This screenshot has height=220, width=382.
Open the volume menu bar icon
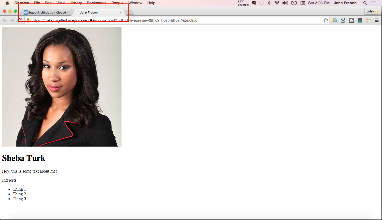tap(285, 3)
